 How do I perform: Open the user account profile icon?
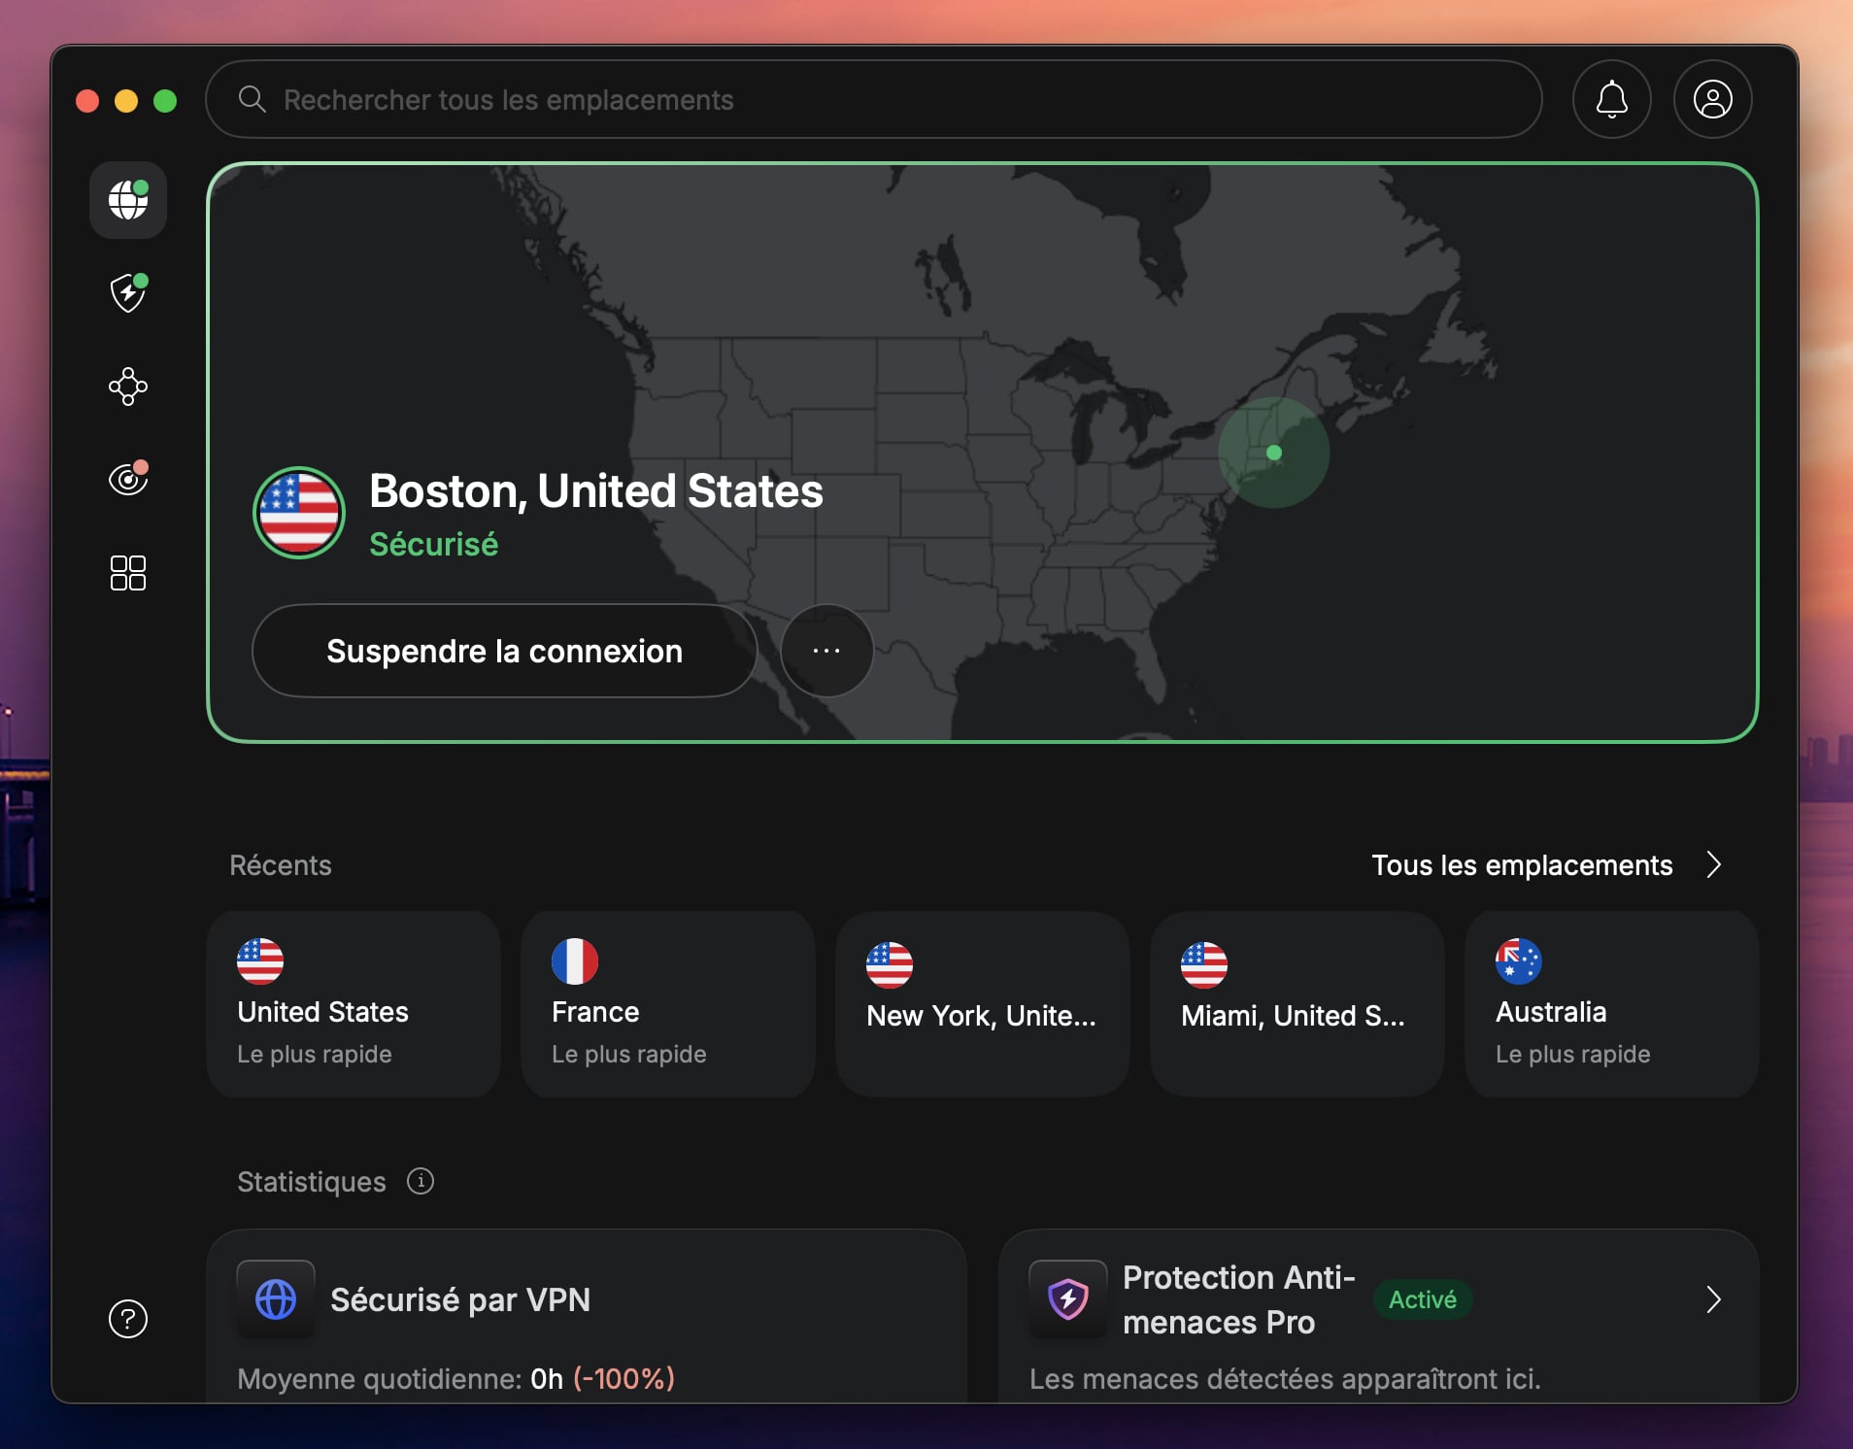(1710, 99)
